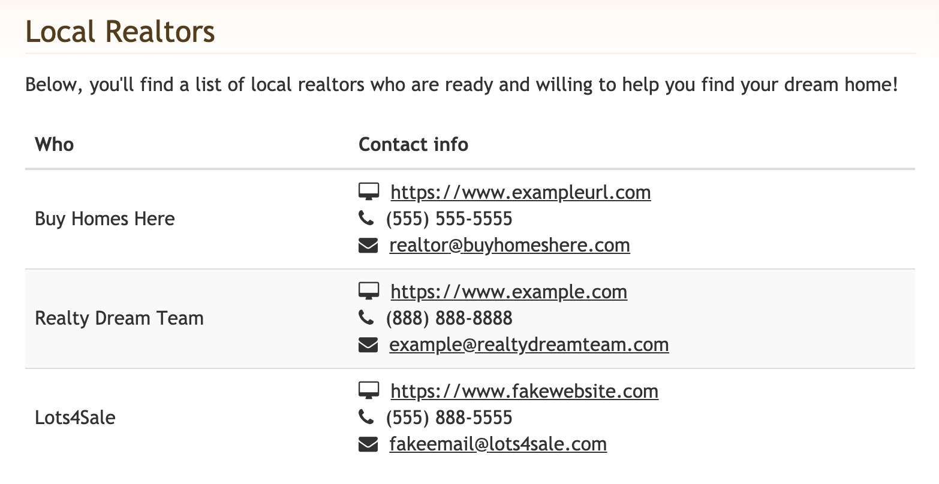Click the Contact info column header
Screen dimensions: 939x484
(x=413, y=144)
